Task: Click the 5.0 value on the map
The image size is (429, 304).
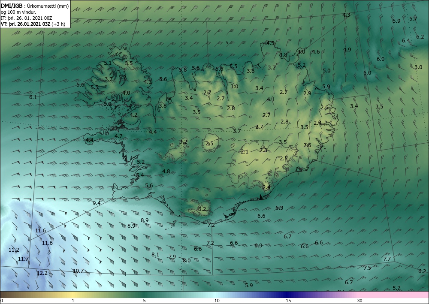Action: [326, 70]
